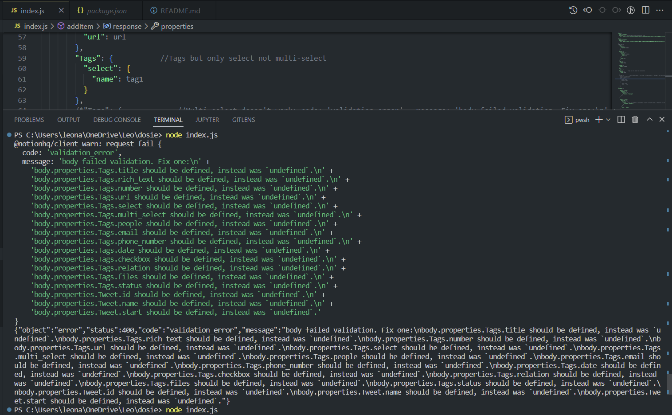Click the "Tags" key on line 59

(x=87, y=58)
